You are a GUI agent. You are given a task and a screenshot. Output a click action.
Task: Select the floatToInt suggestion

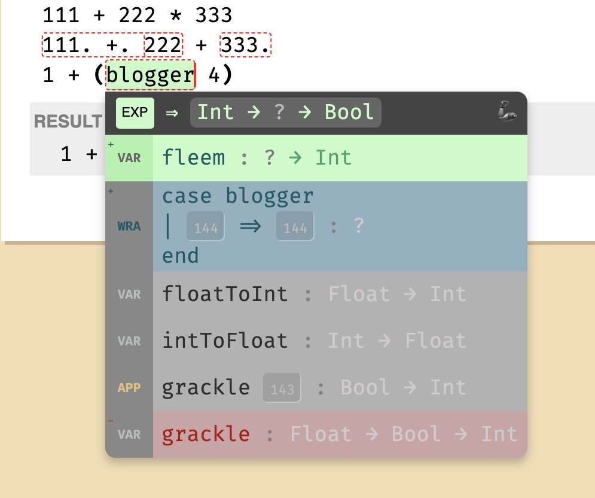coord(316,294)
